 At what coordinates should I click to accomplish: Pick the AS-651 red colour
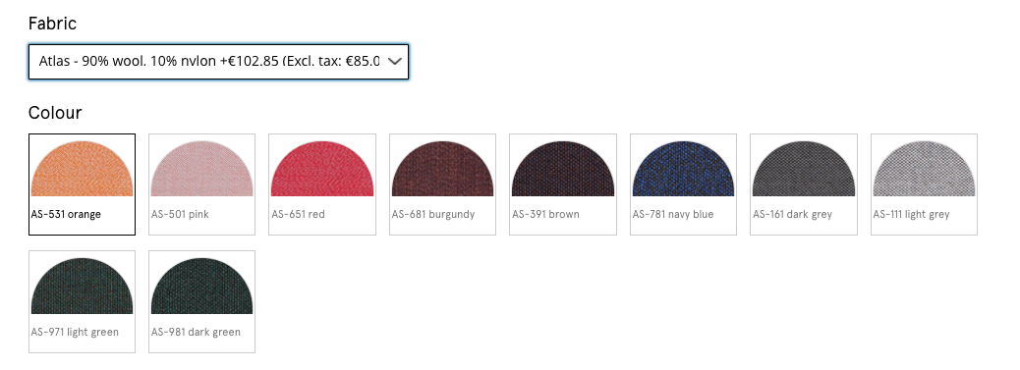(322, 185)
